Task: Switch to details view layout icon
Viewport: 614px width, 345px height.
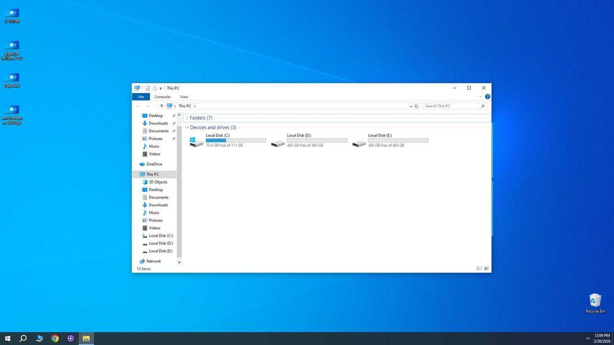Action: click(x=479, y=268)
